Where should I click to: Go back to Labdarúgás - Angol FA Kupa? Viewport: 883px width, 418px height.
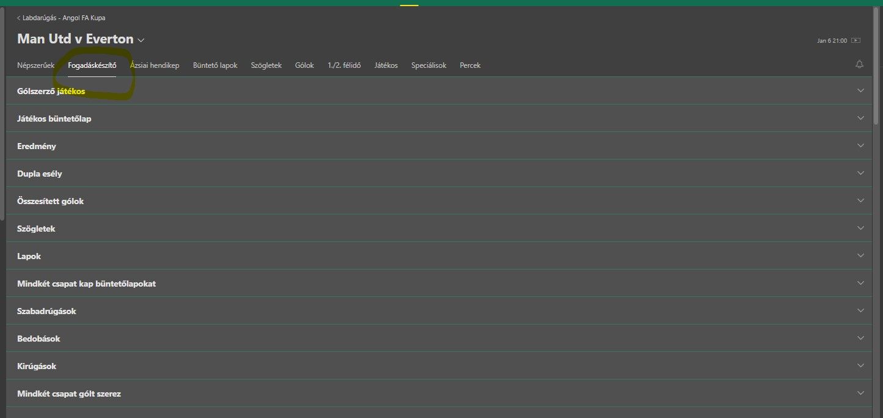pos(61,18)
